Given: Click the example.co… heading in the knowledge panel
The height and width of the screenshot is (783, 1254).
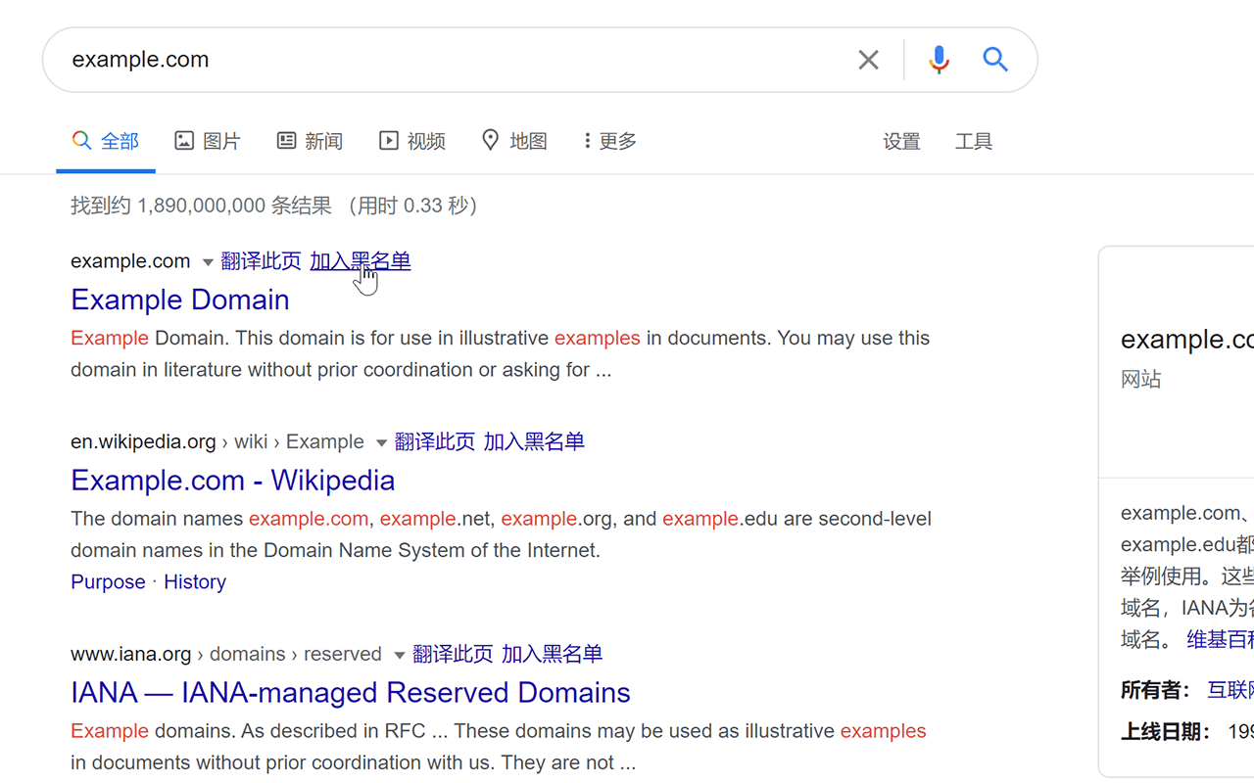Looking at the screenshot, I should click(1187, 340).
